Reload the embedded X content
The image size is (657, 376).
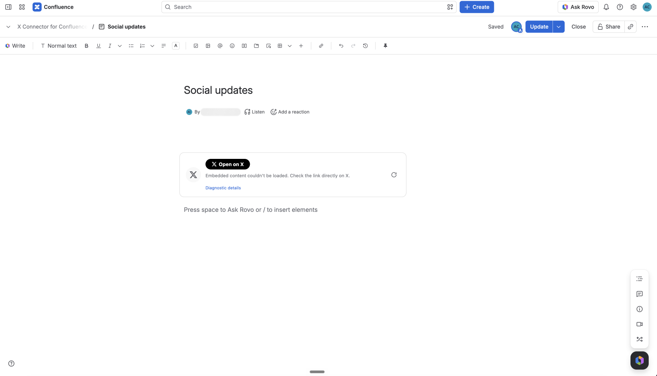[x=394, y=175]
